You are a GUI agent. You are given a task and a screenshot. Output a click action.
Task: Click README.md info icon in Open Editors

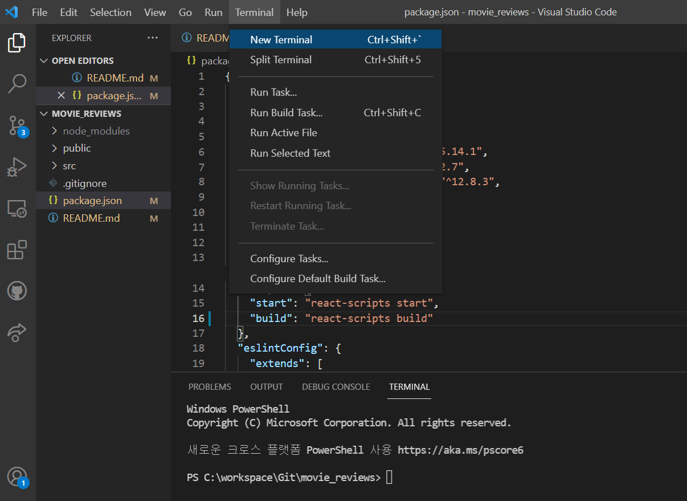(77, 78)
